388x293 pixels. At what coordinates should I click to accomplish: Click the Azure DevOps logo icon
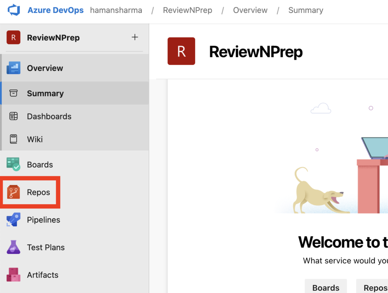[14, 10]
